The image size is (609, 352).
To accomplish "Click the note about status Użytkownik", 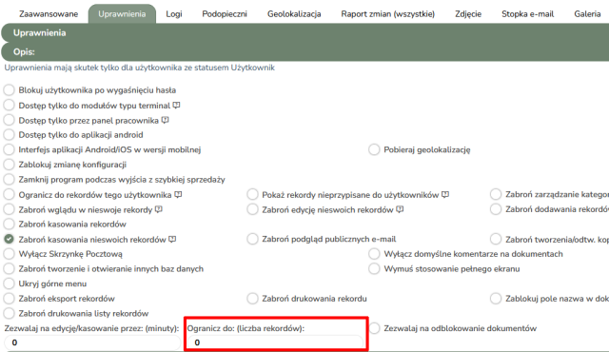I will pyautogui.click(x=140, y=68).
